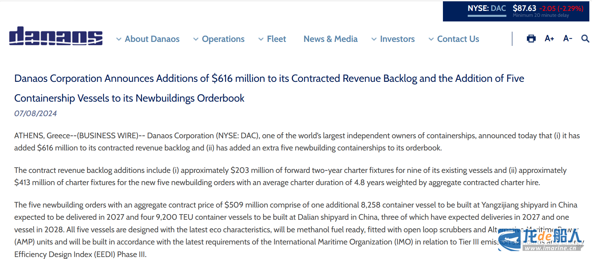Increase font size with A+ button
This screenshot has height=259, width=592.
click(549, 39)
